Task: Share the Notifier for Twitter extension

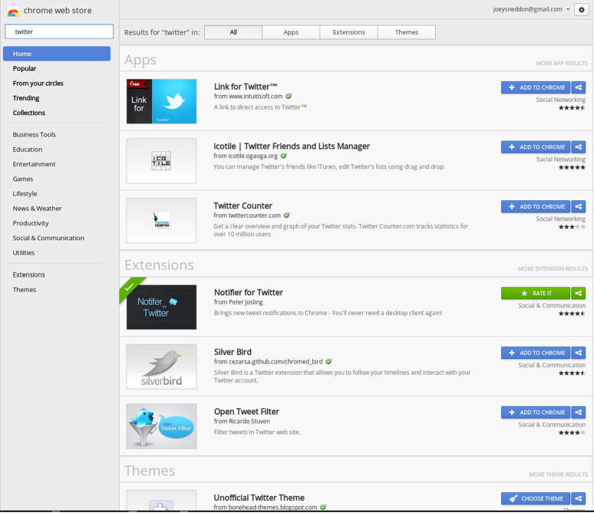Action: (578, 293)
